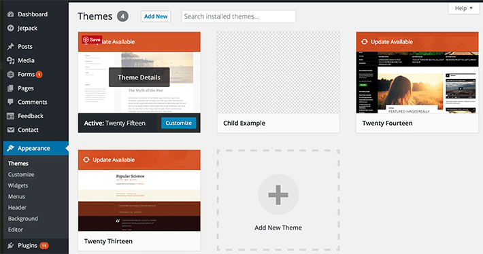
Task: Click the Themes page heading
Action: [95, 16]
